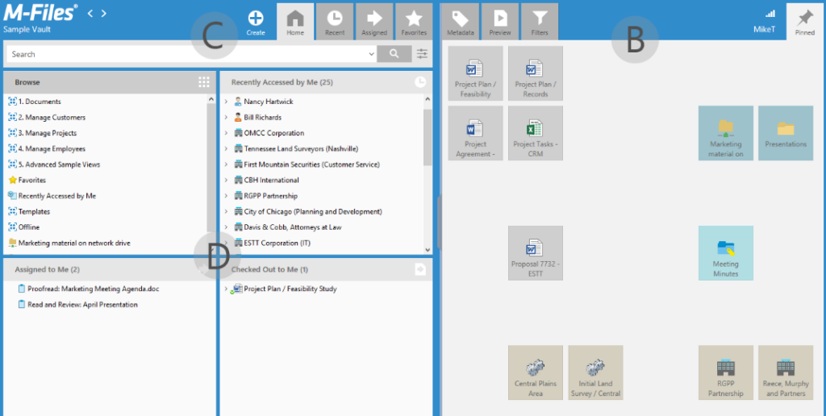Open pinned Central Plains Area project
This screenshot has width=826, height=416.
click(536, 372)
